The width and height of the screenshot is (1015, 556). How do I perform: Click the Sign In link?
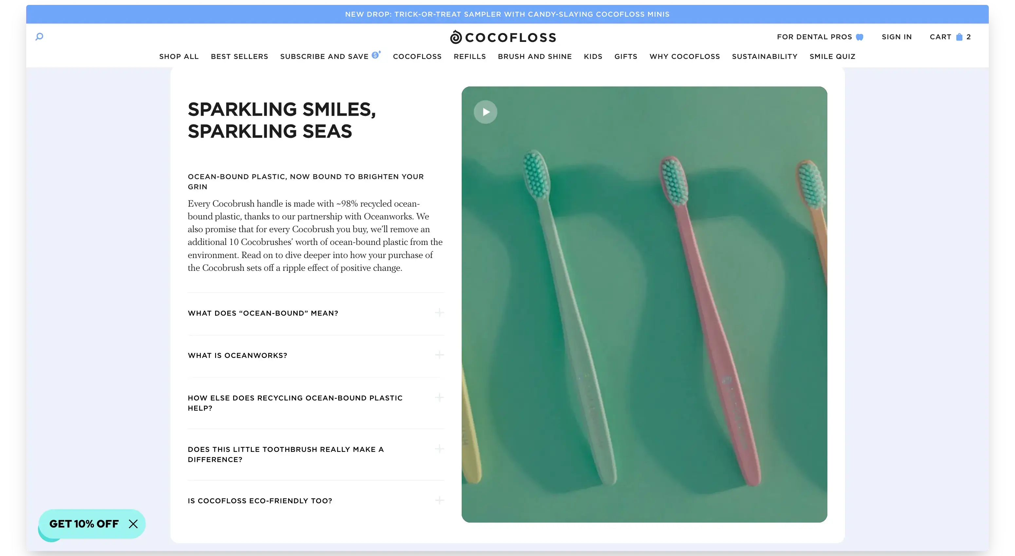896,37
